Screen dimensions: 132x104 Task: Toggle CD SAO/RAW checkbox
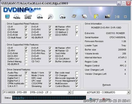(x=77, y=59)
